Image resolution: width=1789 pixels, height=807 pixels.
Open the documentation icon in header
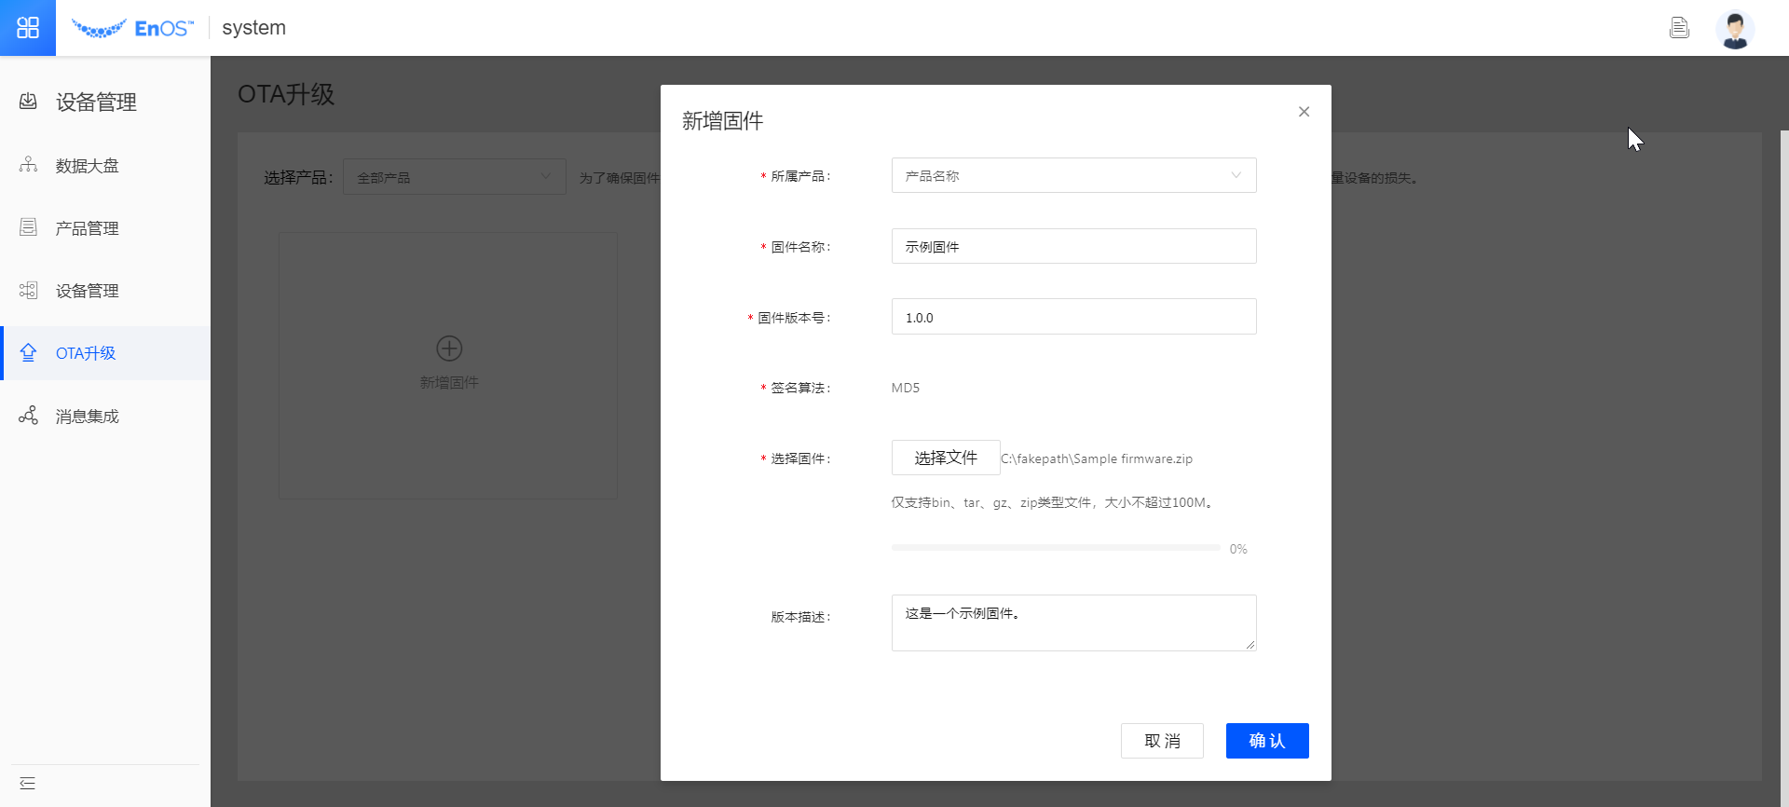tap(1679, 28)
